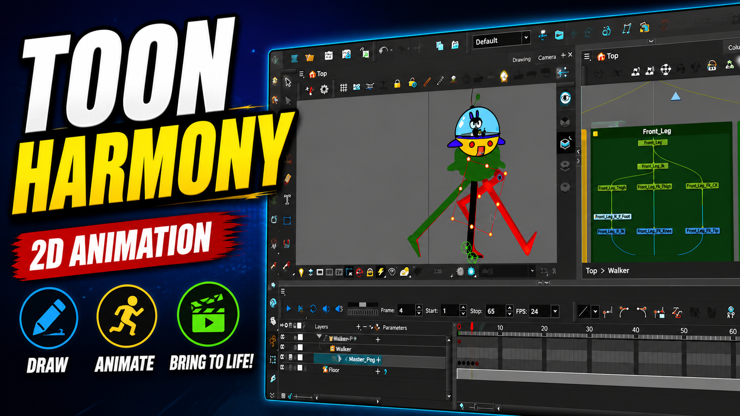
Task: Add a new view tab with plus
Action: coord(563,55)
